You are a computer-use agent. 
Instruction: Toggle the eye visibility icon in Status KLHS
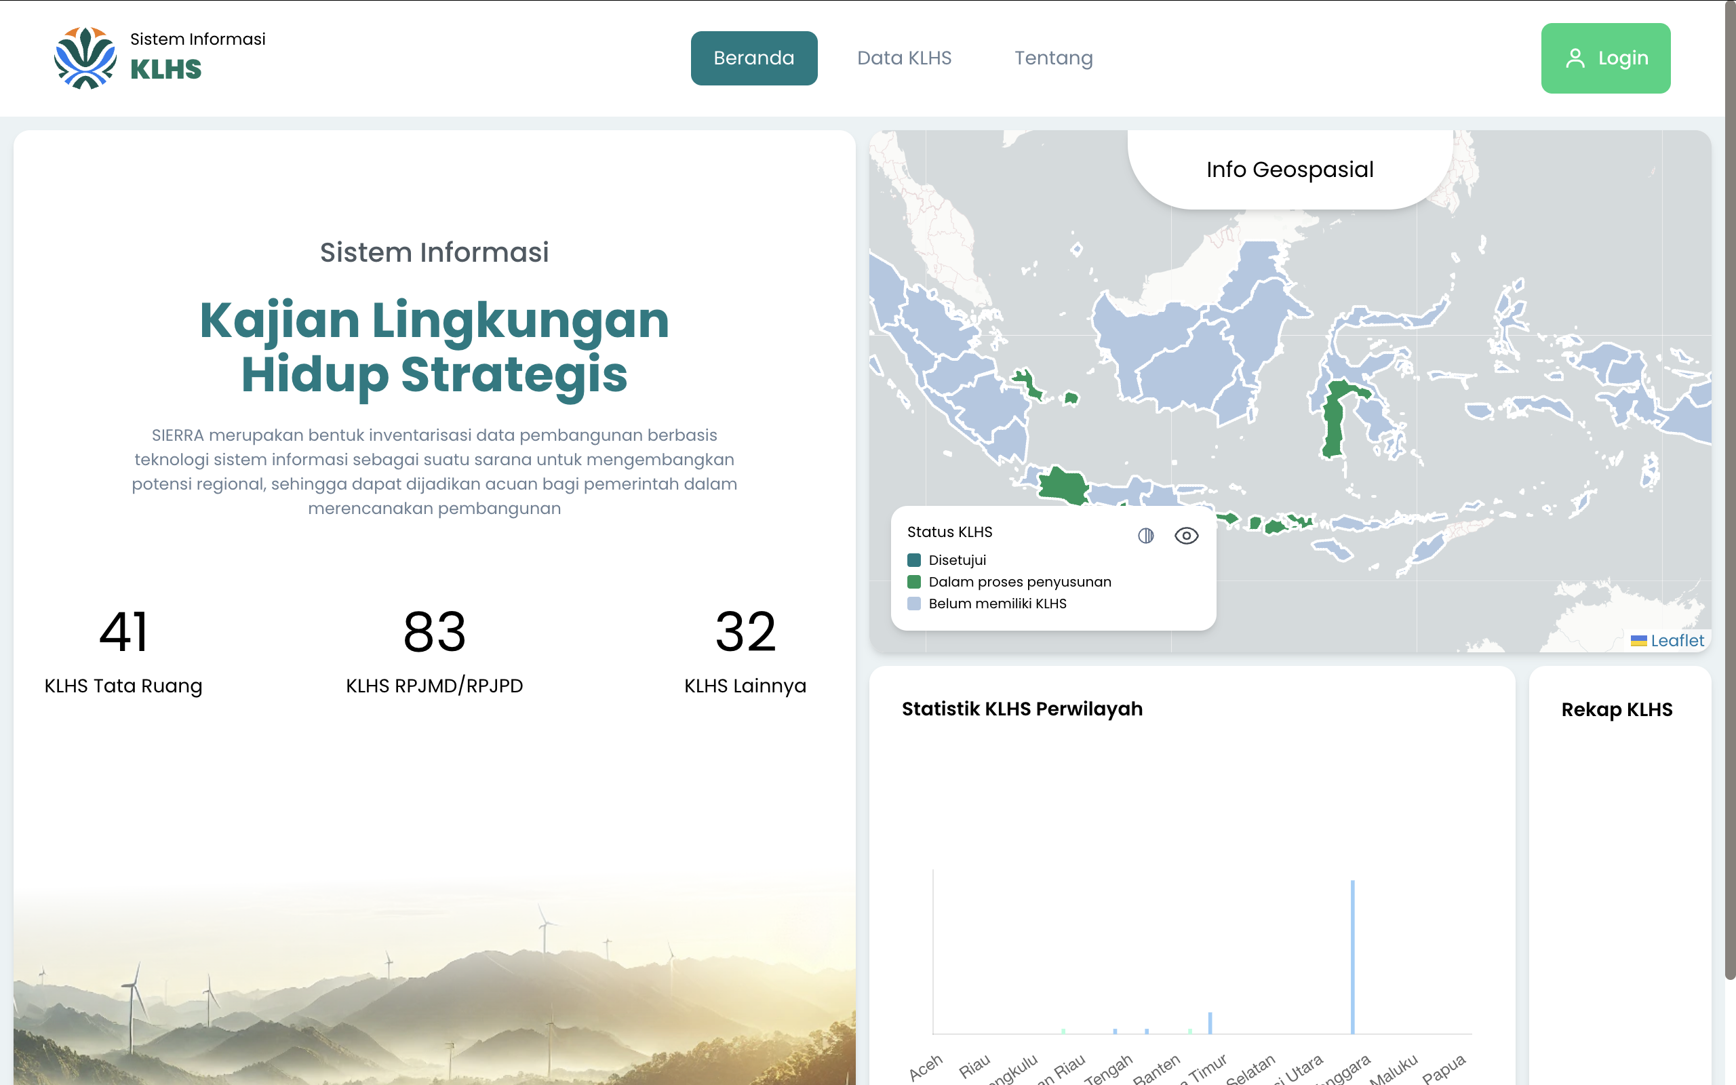1186,536
